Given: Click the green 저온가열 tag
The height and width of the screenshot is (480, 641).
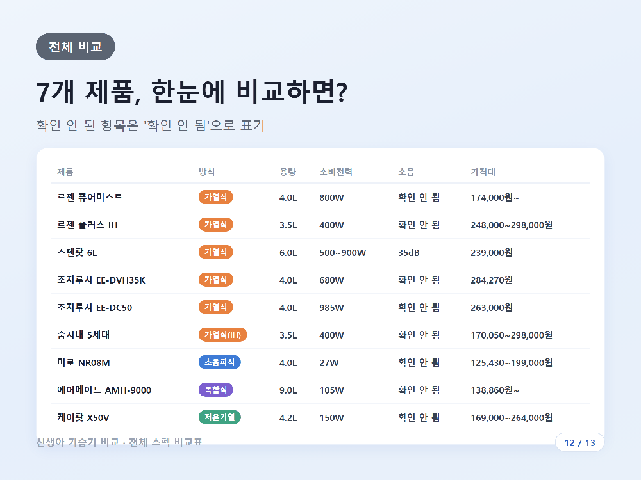Looking at the screenshot, I should 219,417.
